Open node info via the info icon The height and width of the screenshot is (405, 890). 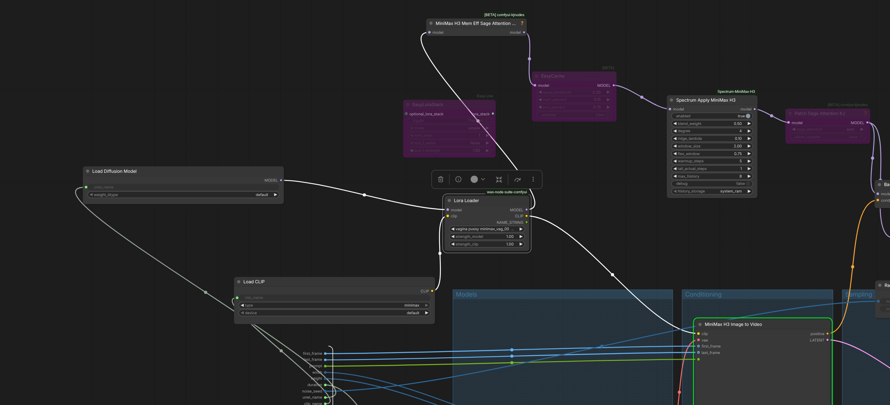(x=458, y=179)
